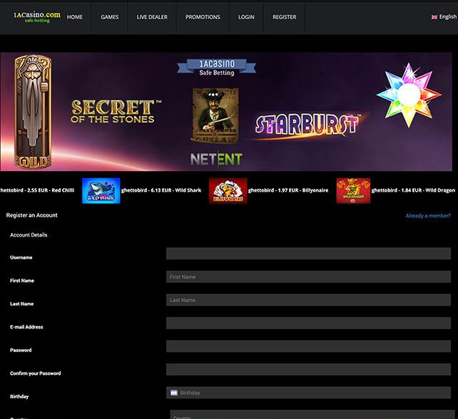Click the rainbow Starburst star icon
458x419 pixels.
[x=409, y=95]
